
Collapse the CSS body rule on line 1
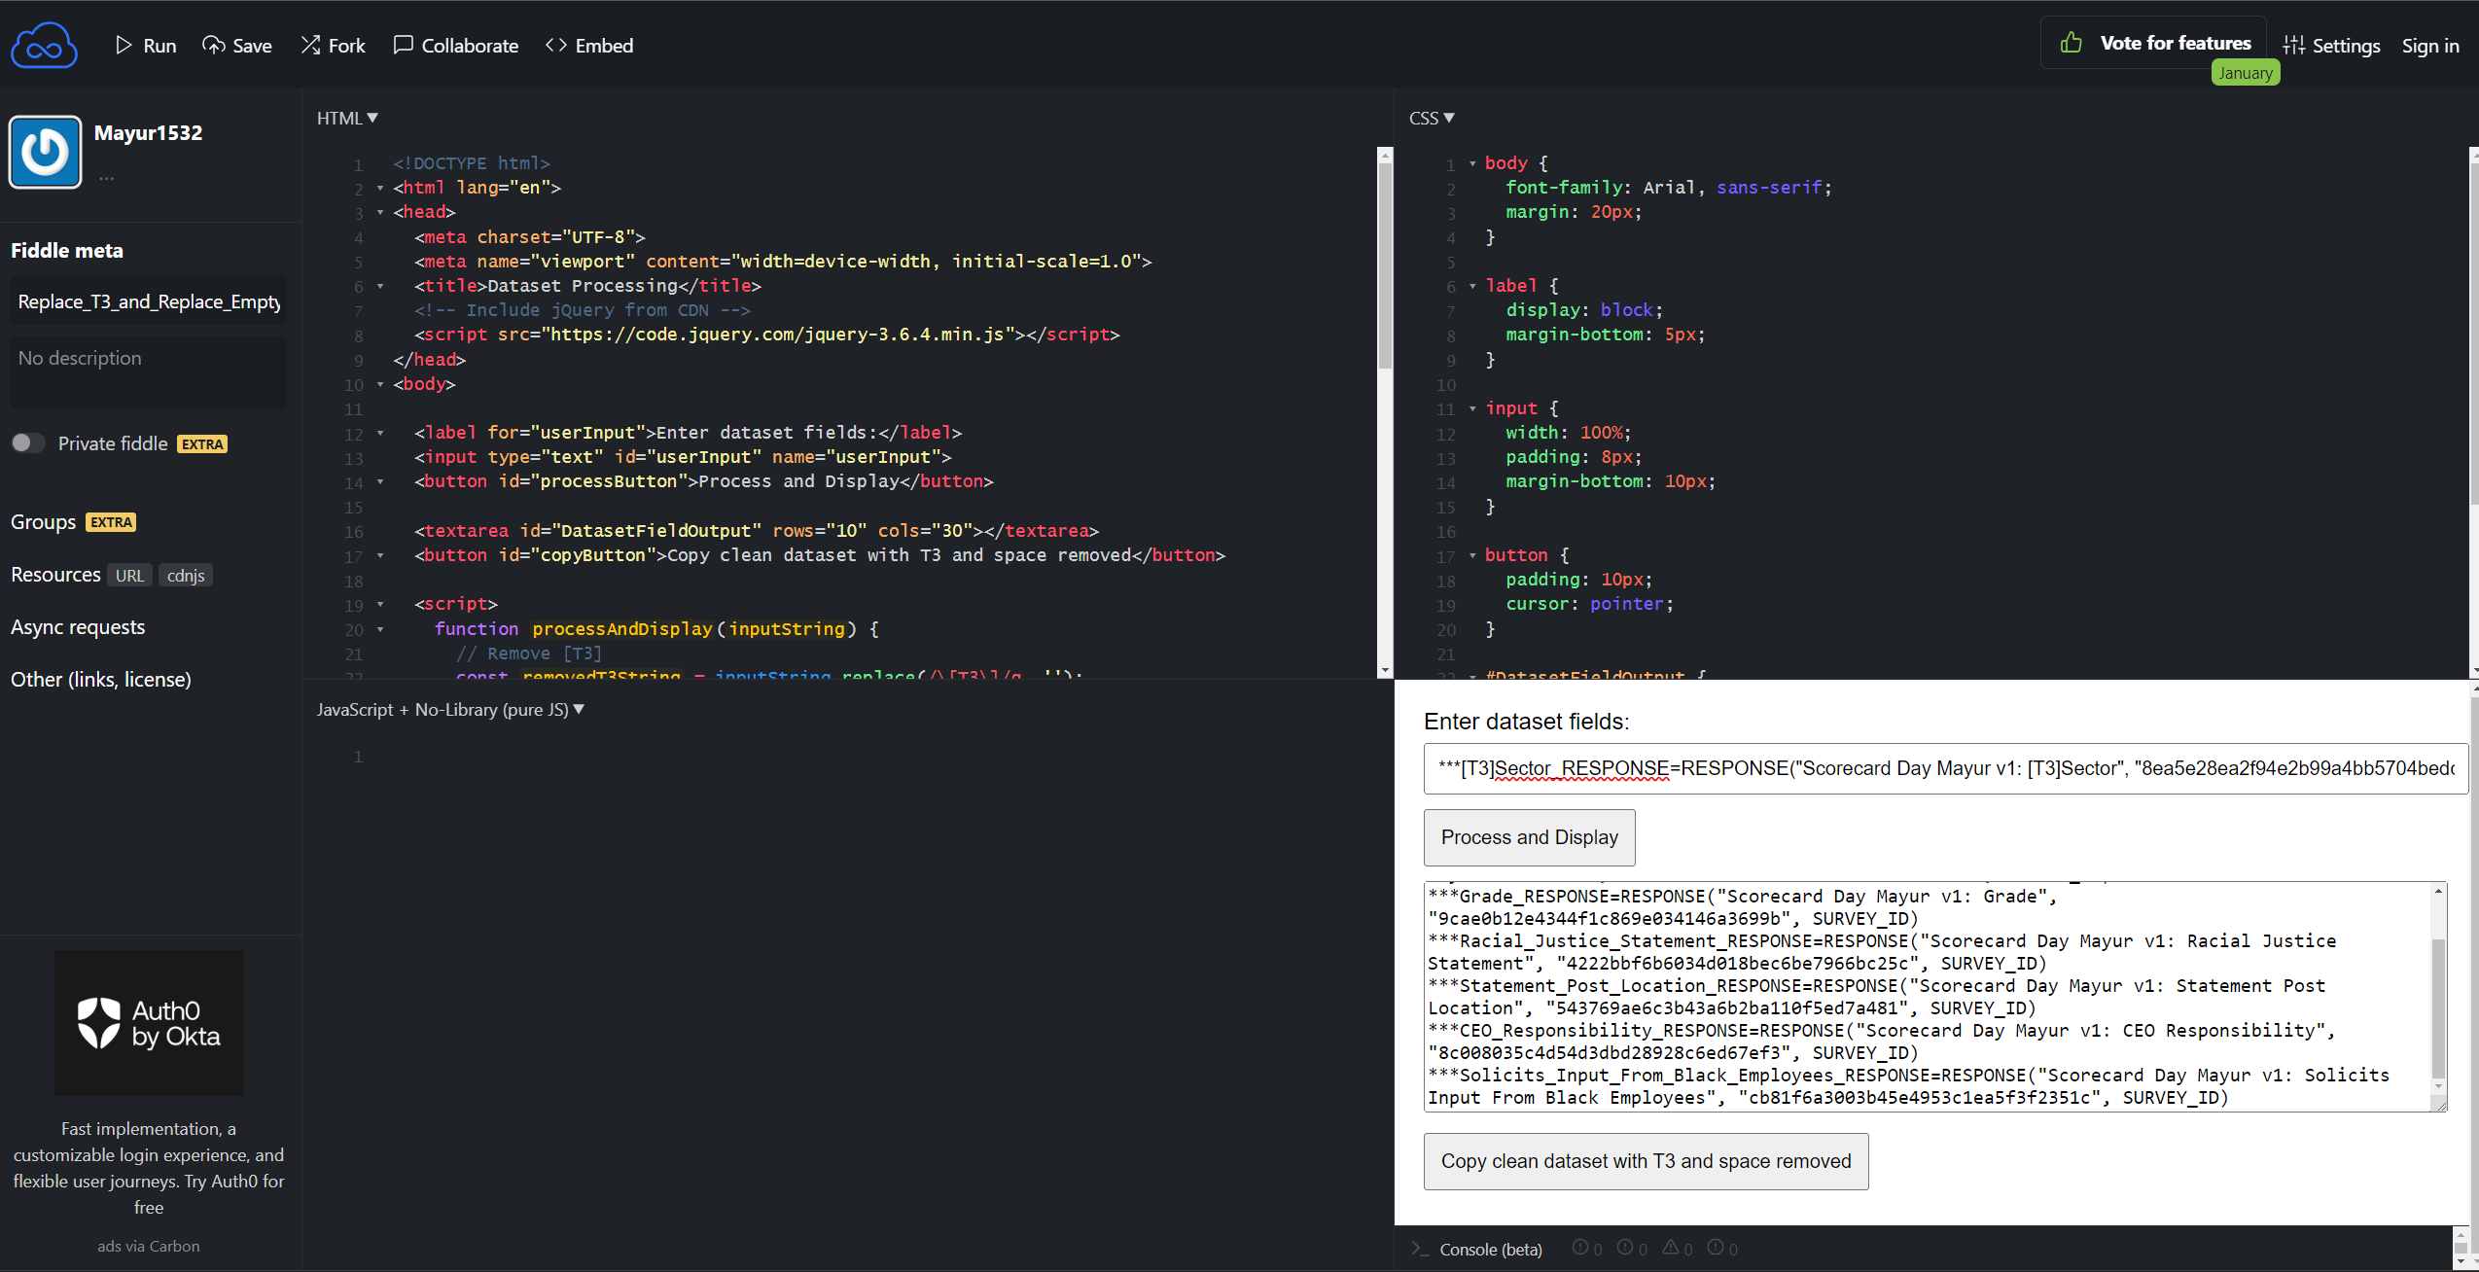tap(1472, 163)
